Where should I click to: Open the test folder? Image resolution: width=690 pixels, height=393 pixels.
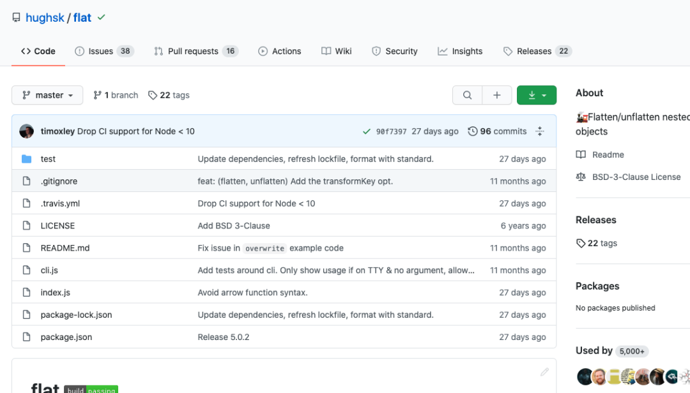[x=48, y=159]
